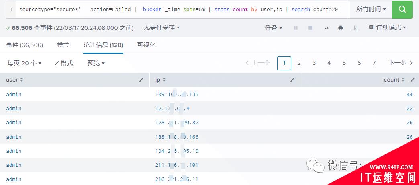Select the 统计信息 (128) tab
Viewport: 419px width, 185px height.
click(103, 45)
